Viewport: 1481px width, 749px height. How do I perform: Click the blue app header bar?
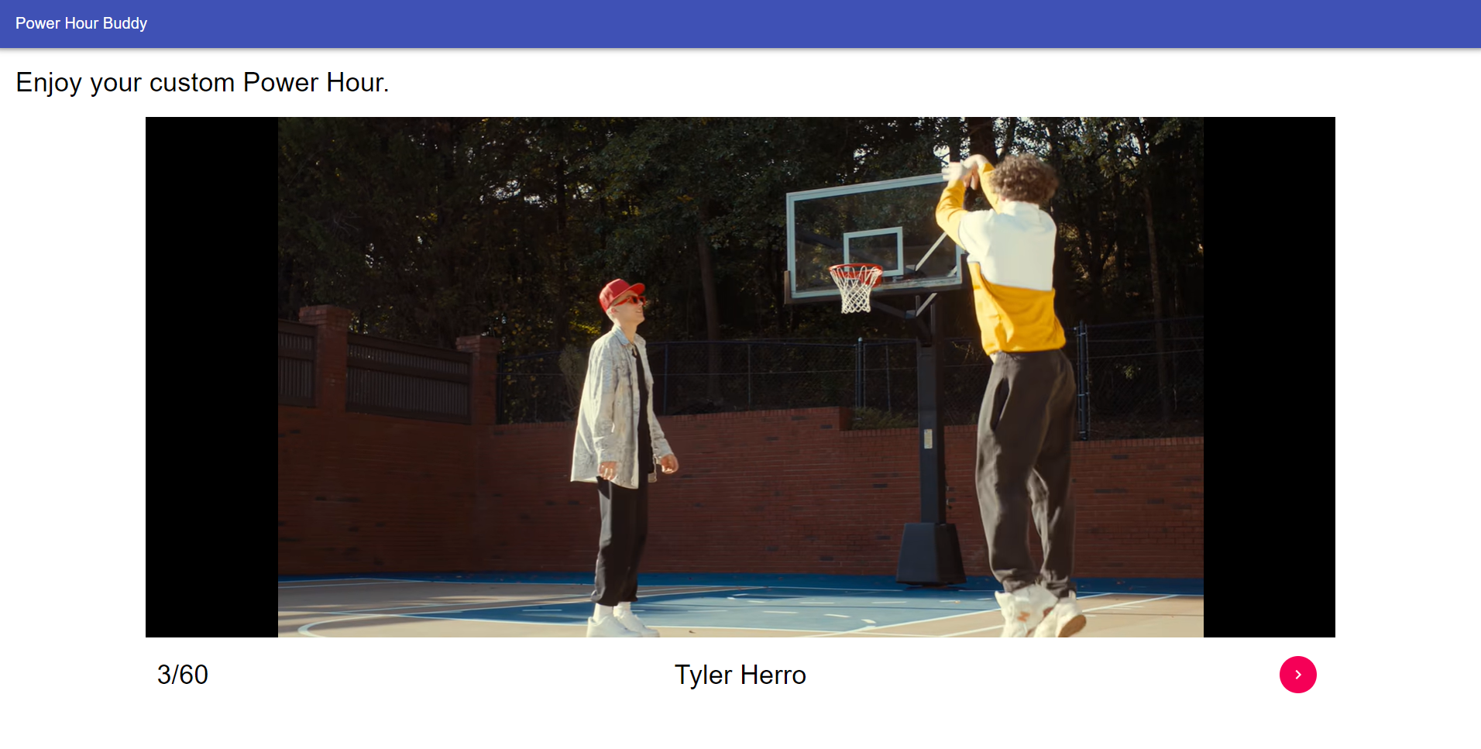[x=740, y=24]
